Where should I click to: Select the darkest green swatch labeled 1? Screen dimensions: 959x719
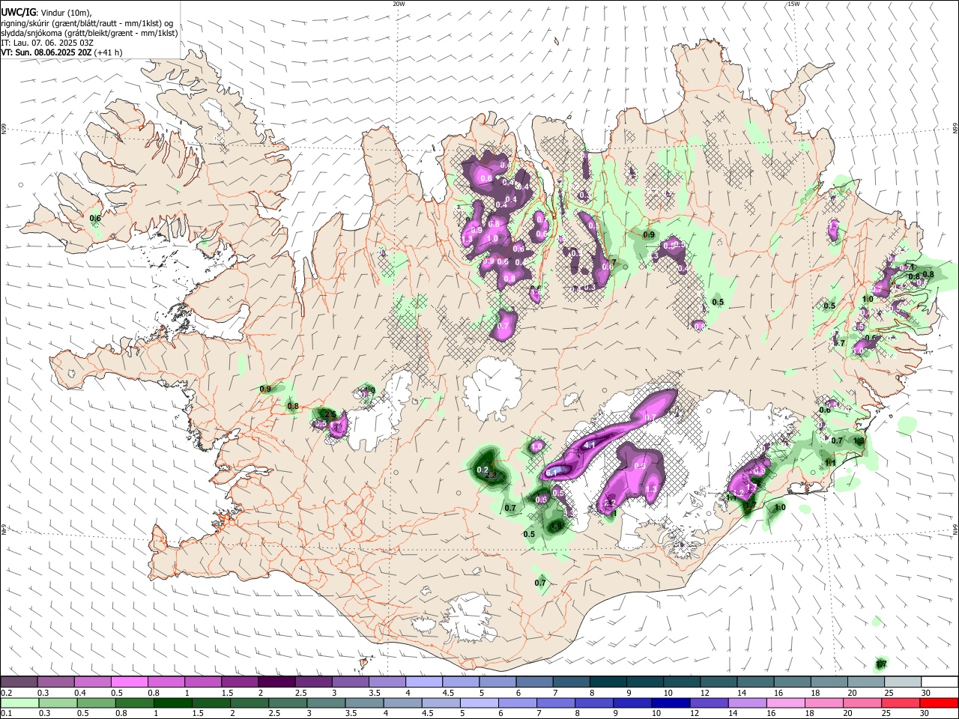pyautogui.click(x=172, y=703)
